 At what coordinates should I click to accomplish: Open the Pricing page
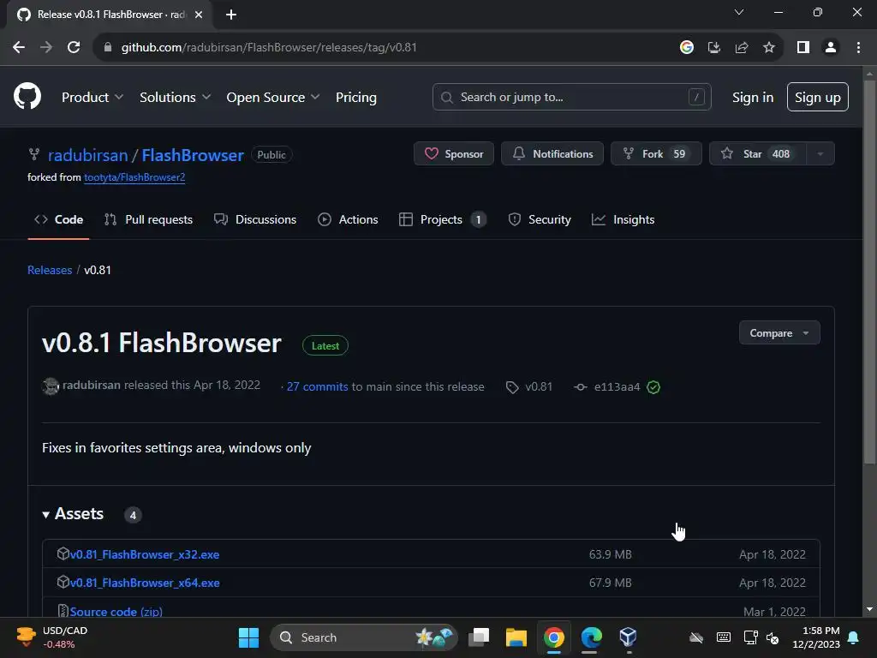[x=355, y=98]
